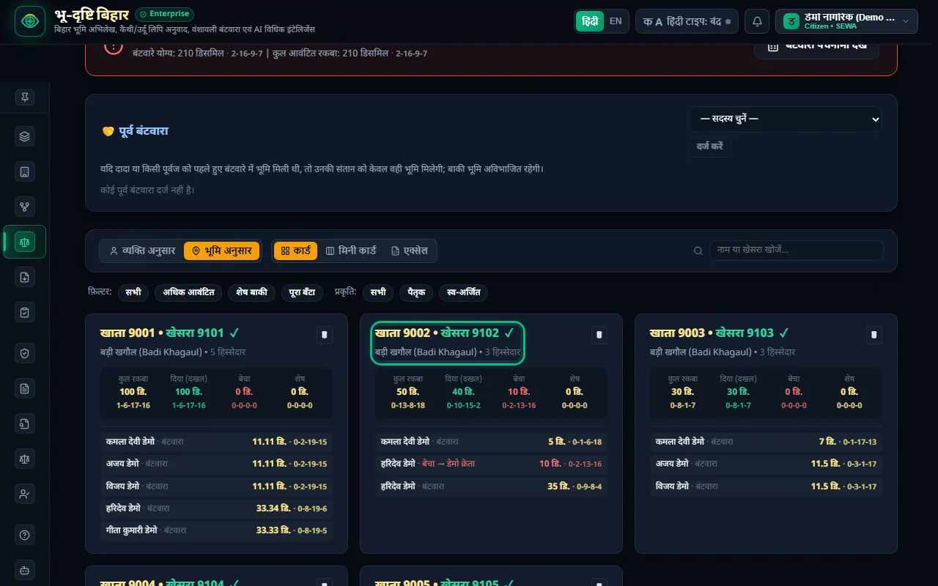This screenshot has width=938, height=586.
Task: Switch to the मिनी कार्ड view tab
Action: coord(351,251)
